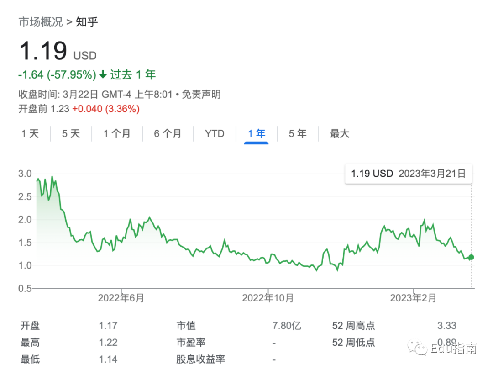Image resolution: width=493 pixels, height=370 pixels.
Task: Click the 市值 label
Action: (186, 326)
